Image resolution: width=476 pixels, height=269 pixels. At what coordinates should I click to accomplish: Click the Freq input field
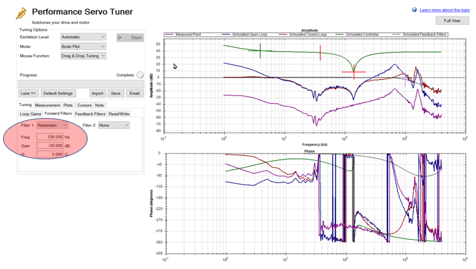point(50,137)
